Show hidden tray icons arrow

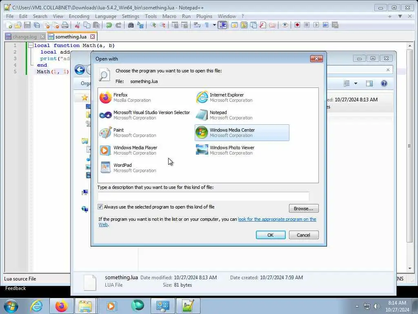357,306
